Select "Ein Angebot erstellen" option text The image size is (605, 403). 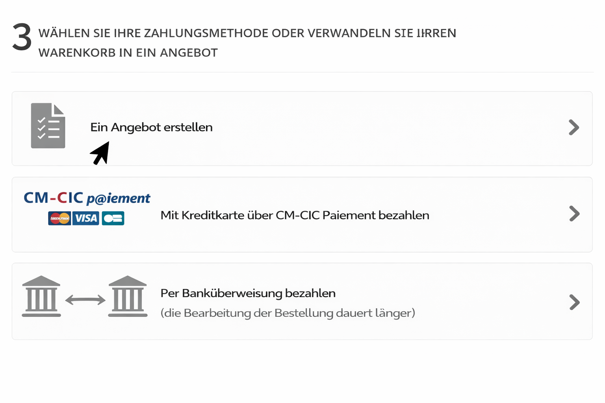pyautogui.click(x=151, y=127)
